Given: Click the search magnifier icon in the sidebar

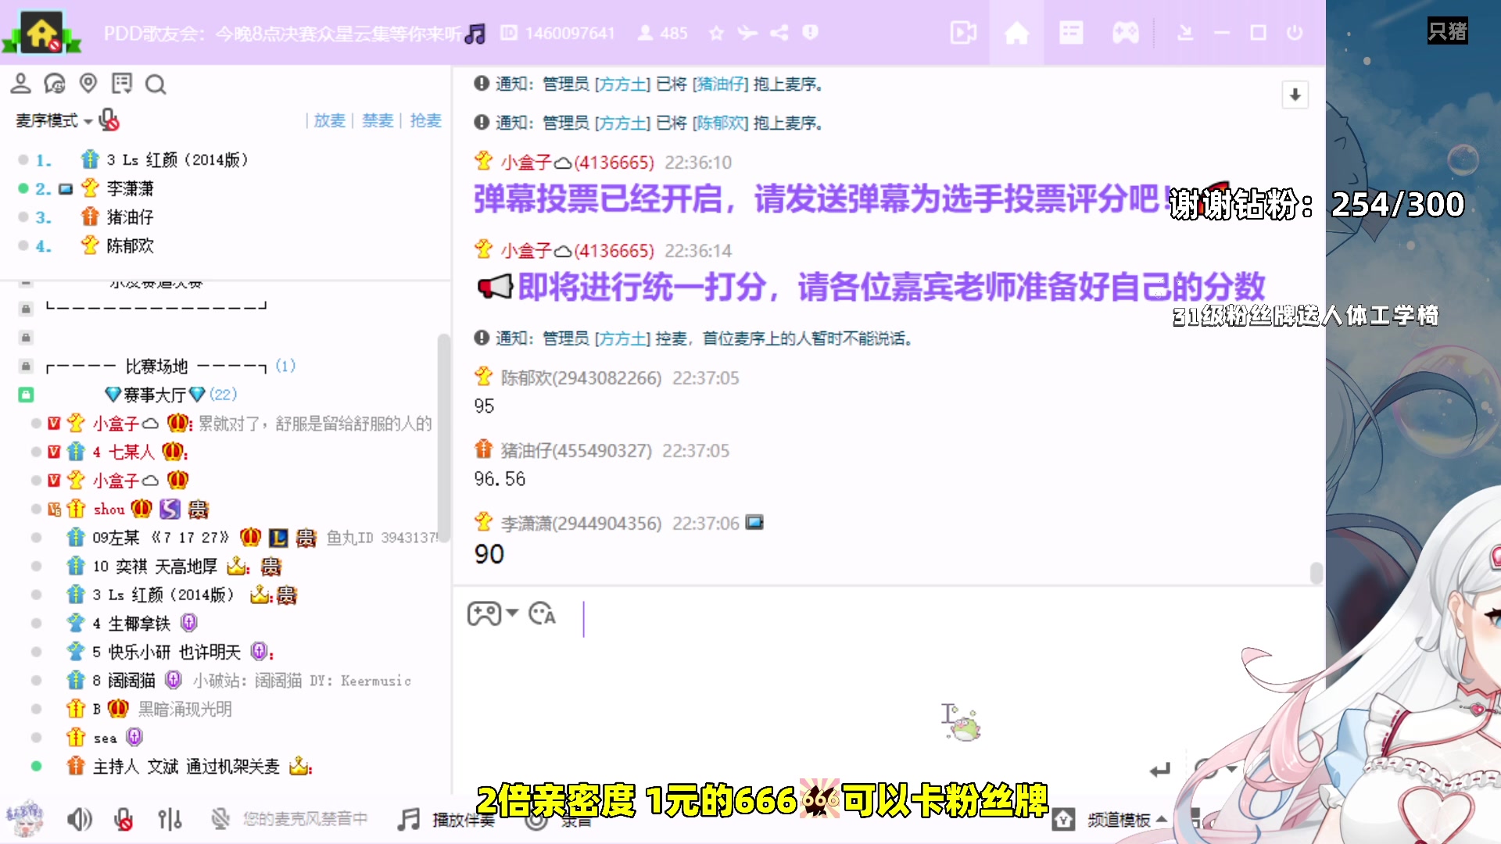Looking at the screenshot, I should click(x=156, y=84).
